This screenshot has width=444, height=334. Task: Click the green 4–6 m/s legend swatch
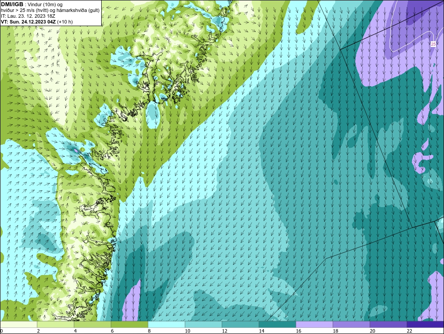93,324
